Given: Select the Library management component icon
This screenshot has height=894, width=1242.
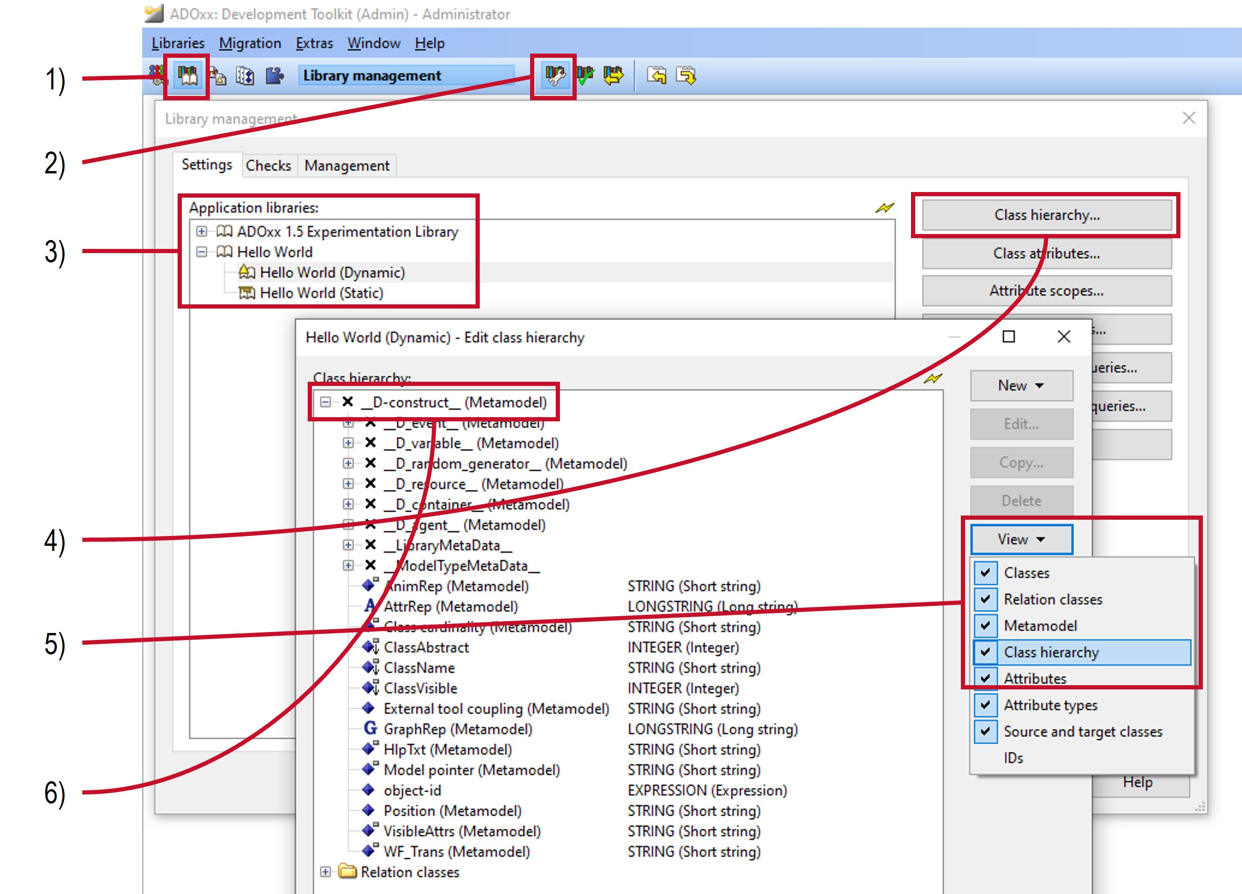Looking at the screenshot, I should point(187,76).
